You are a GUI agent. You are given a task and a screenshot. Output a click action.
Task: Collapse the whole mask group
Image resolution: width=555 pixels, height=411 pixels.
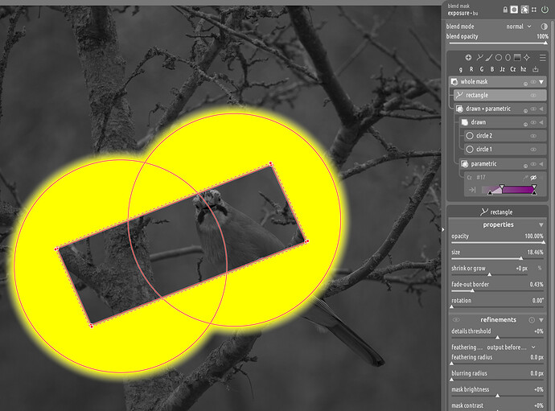point(541,82)
